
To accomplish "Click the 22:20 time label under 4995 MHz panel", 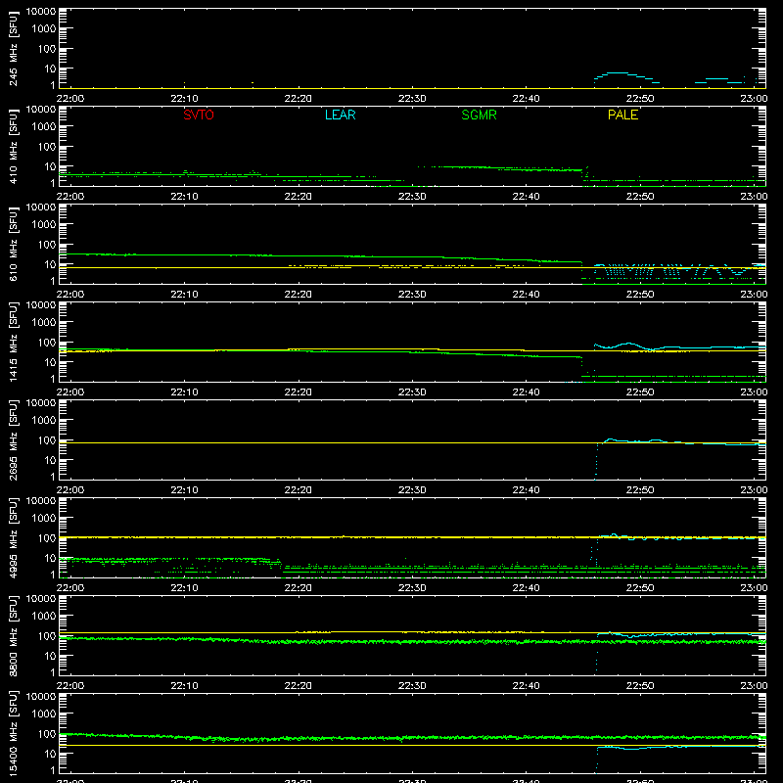I will (x=299, y=588).
